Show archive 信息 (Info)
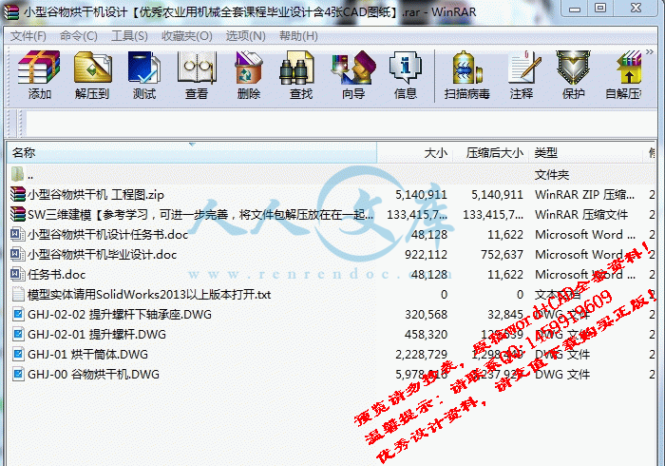The width and height of the screenshot is (665, 466). point(406,68)
